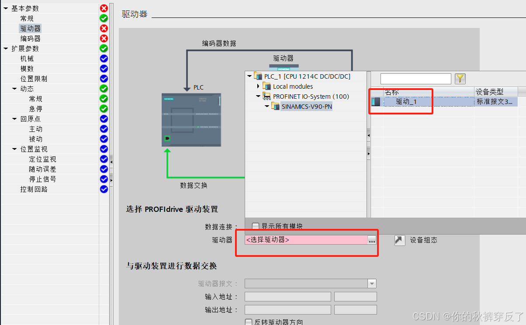
Task: Collapse the 扩展参数 tree node
Action: 6,48
